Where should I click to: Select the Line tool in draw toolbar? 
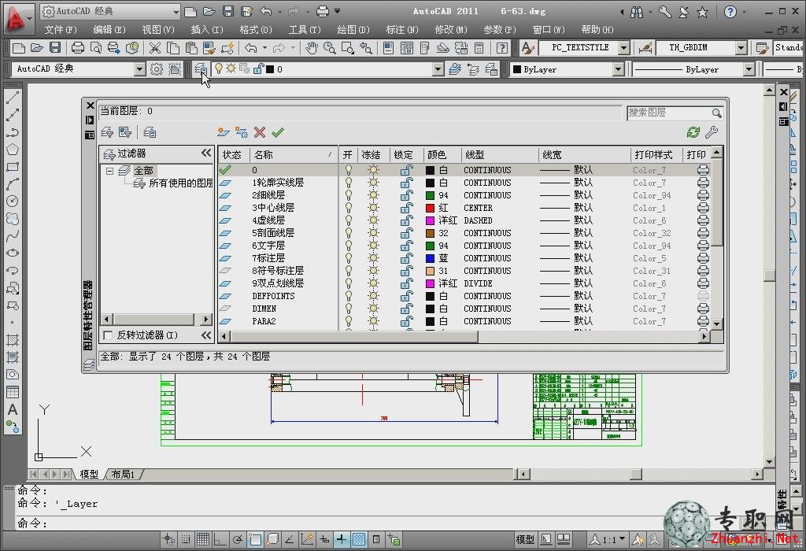(13, 97)
